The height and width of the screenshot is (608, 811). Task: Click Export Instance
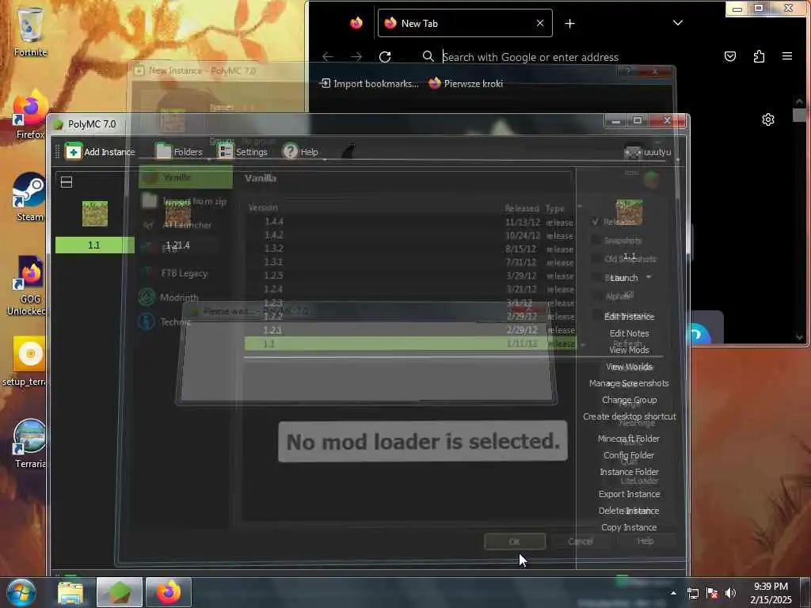pos(629,494)
